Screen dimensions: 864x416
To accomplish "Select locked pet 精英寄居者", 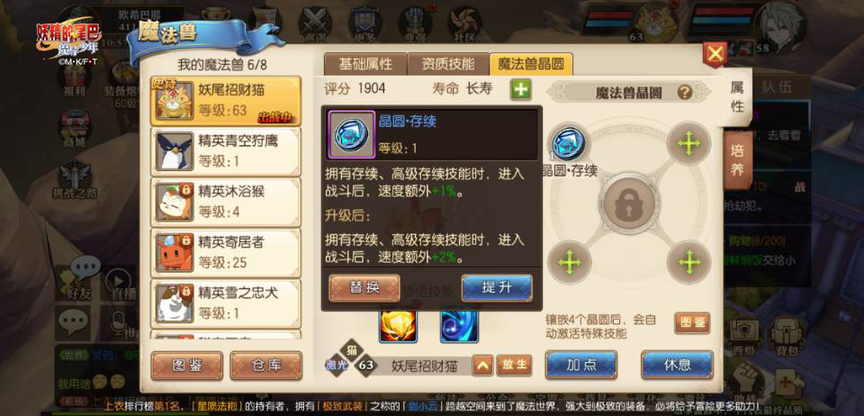I will (226, 253).
